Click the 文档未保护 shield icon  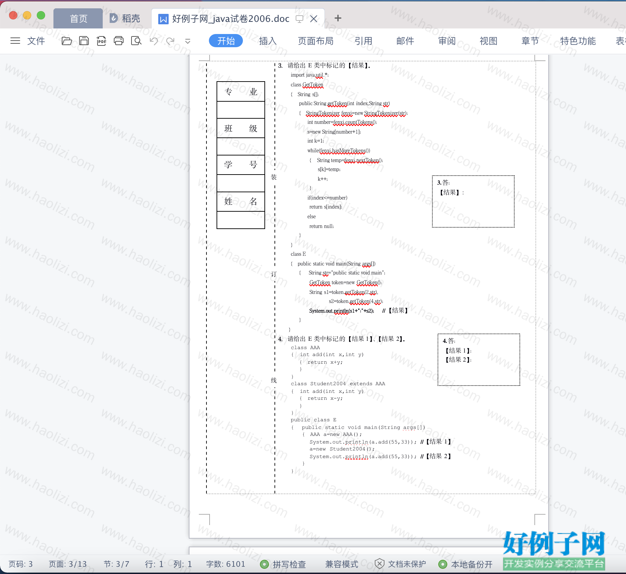point(380,564)
